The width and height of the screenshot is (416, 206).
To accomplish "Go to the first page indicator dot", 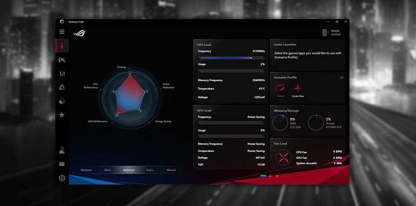I will 263,176.
